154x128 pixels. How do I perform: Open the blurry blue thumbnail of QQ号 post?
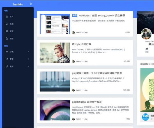tap(55, 81)
